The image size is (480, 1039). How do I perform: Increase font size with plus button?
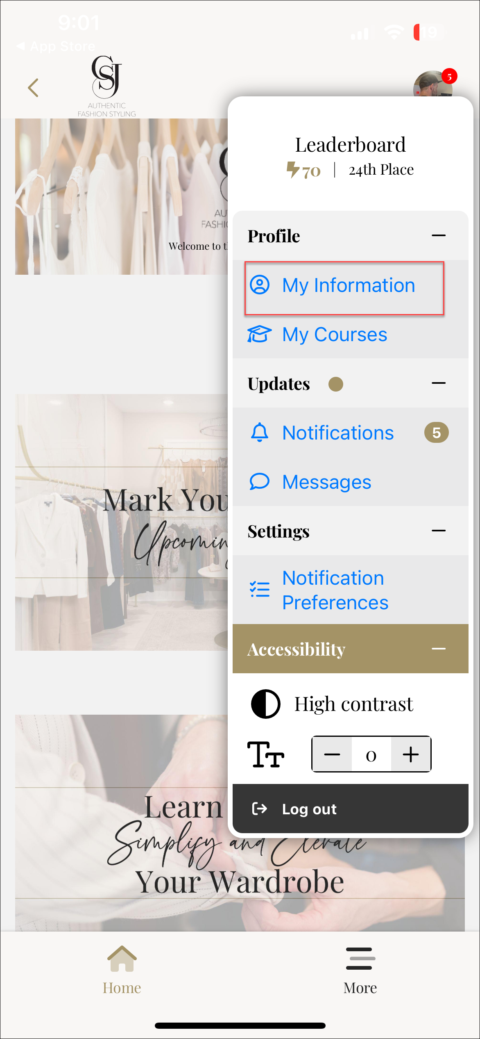coord(410,754)
